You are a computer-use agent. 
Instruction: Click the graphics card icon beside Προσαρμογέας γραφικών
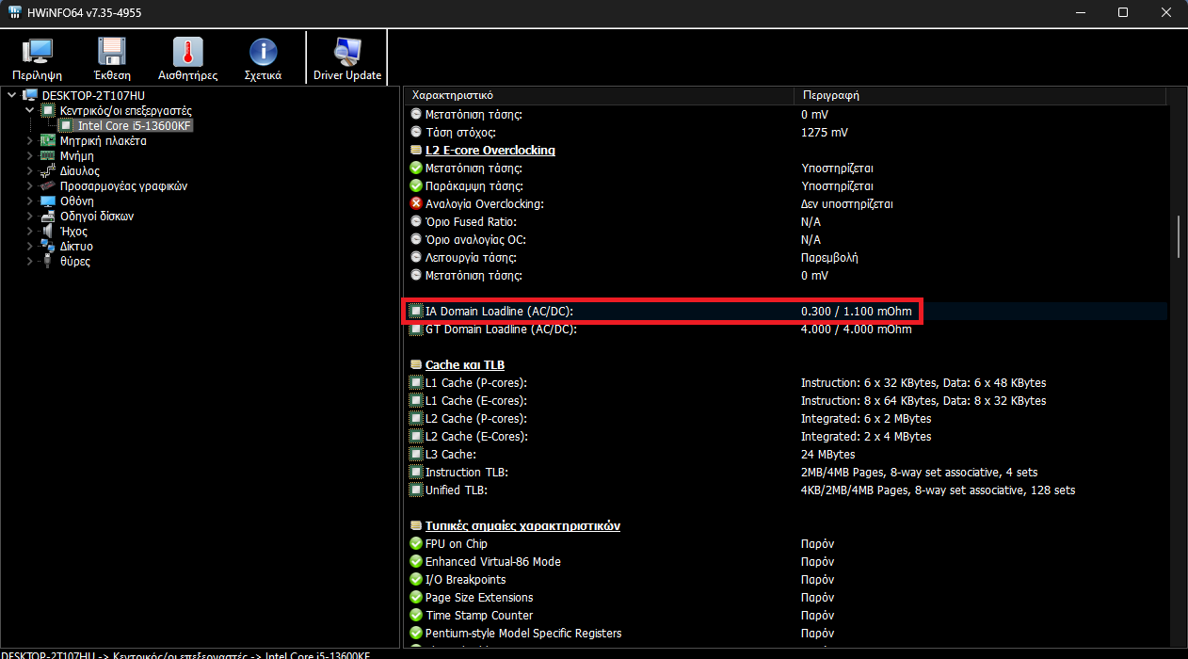[x=48, y=186]
